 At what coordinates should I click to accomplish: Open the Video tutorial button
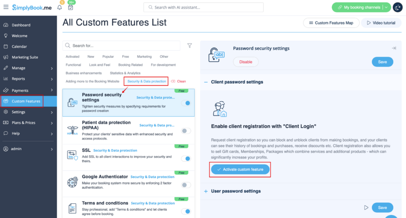pos(381,23)
